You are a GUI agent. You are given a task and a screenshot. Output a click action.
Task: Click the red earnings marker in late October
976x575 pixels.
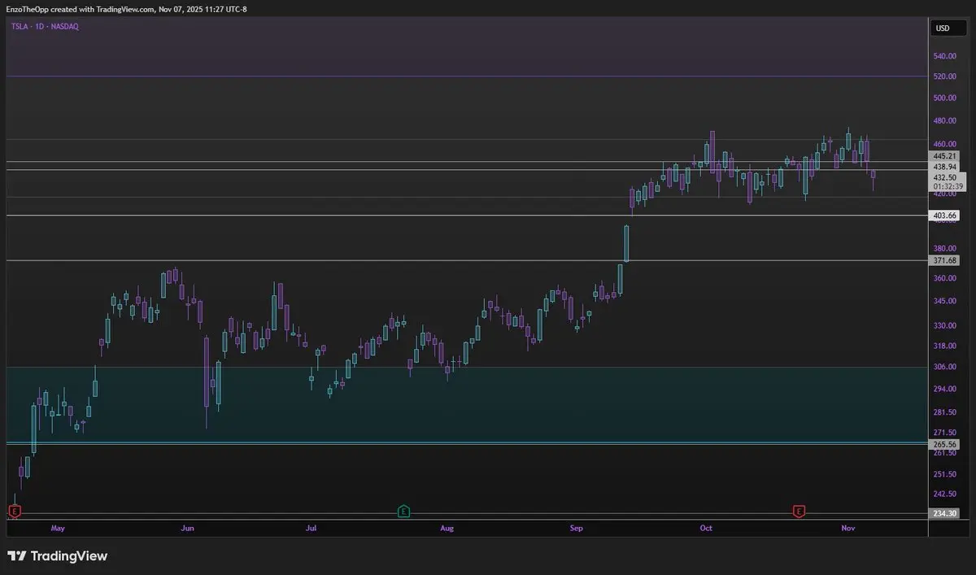[799, 511]
